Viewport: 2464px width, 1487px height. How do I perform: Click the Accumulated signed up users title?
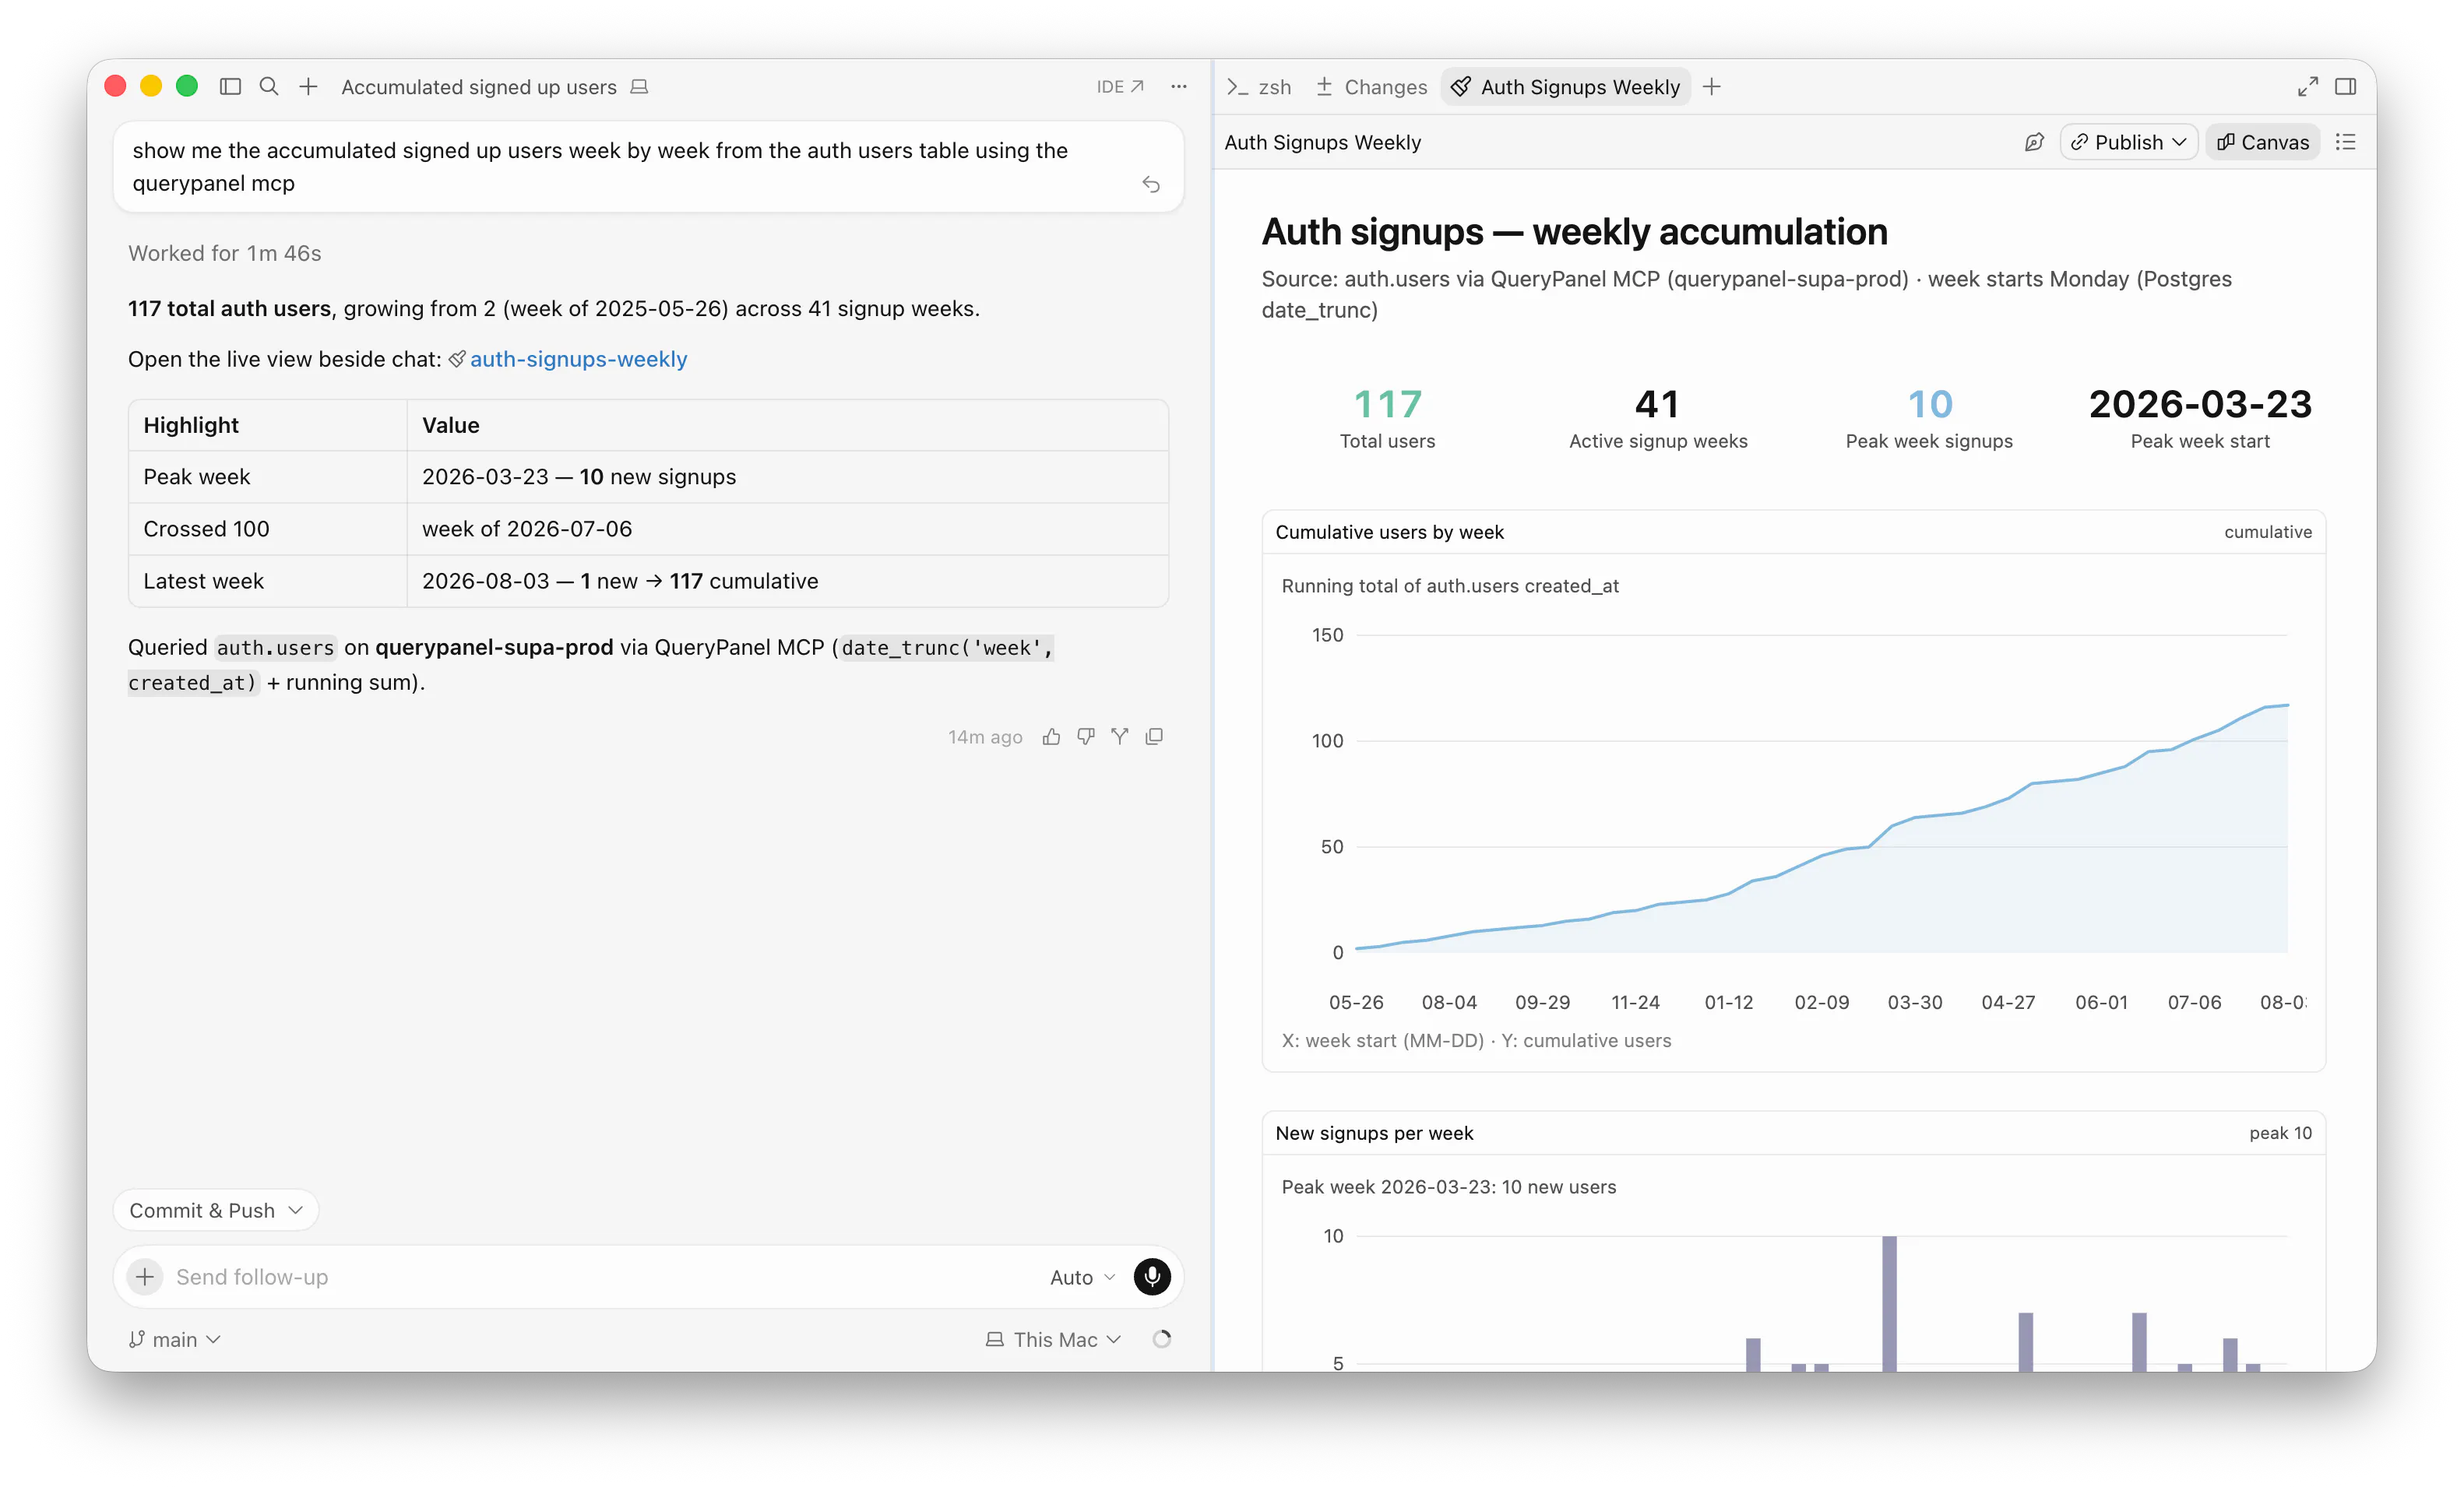(478, 87)
